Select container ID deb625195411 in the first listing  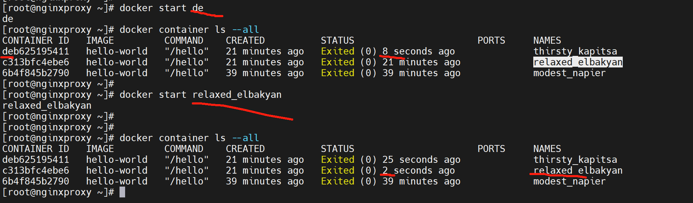pyautogui.click(x=36, y=51)
